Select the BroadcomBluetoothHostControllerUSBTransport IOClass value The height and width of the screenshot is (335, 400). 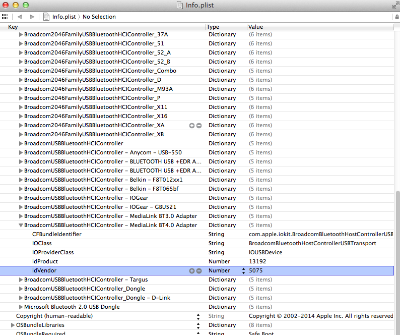coord(312,243)
